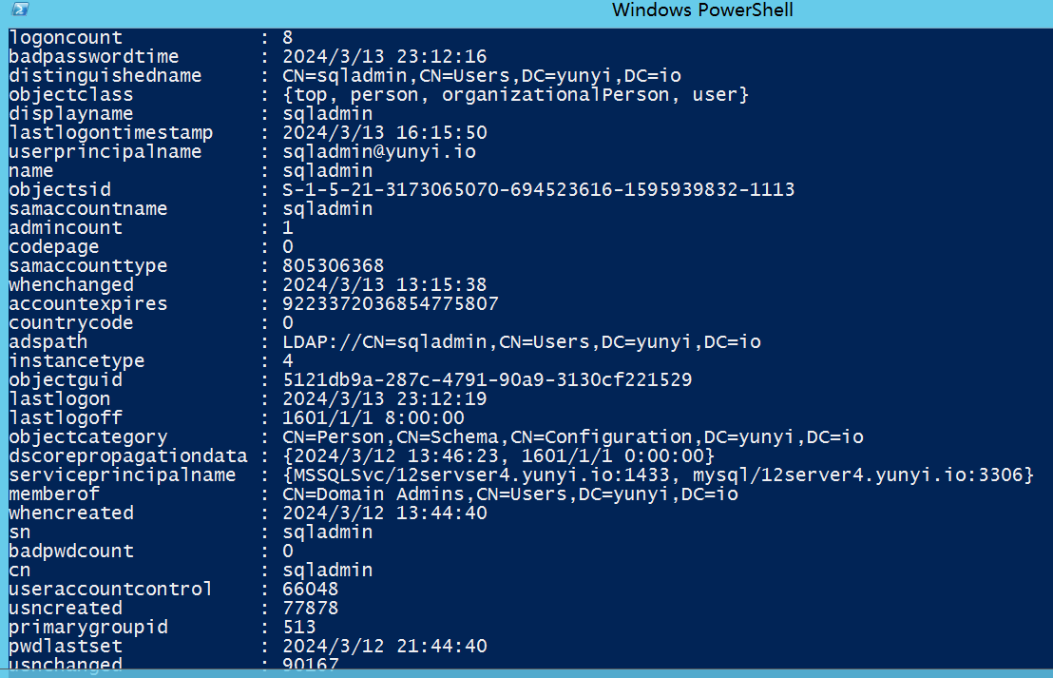Image resolution: width=1053 pixels, height=678 pixels.
Task: Click the badpasswordtime timestamp value
Action: (385, 56)
